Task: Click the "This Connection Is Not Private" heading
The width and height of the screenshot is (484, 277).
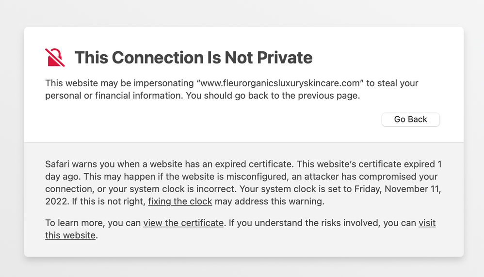Action: point(193,58)
